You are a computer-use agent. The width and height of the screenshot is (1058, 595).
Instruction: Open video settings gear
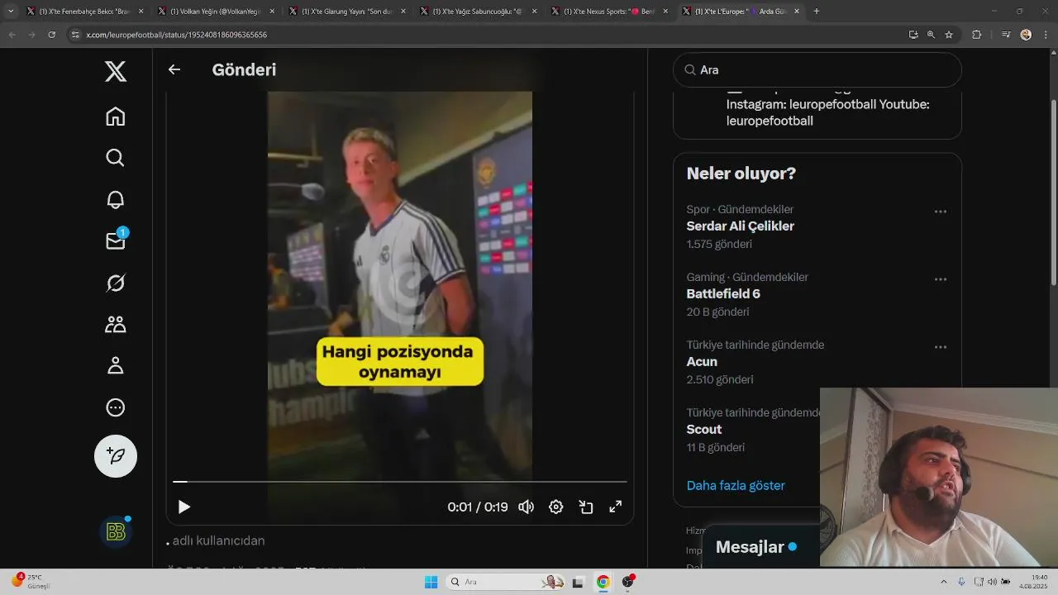coord(556,507)
